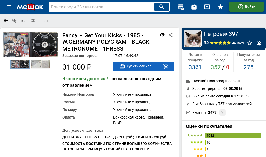Screen dimensions: 266x157
Task: Click the end time 17.07, 16:49:42
Action: (x=126, y=56)
